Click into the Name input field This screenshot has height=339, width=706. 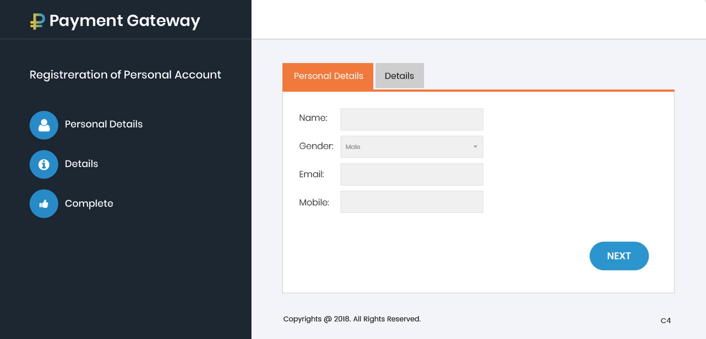[411, 120]
